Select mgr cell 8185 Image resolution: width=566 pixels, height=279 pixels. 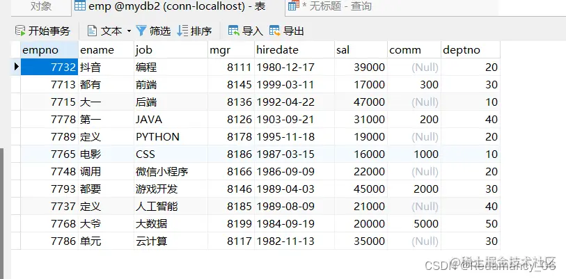pyautogui.click(x=231, y=206)
